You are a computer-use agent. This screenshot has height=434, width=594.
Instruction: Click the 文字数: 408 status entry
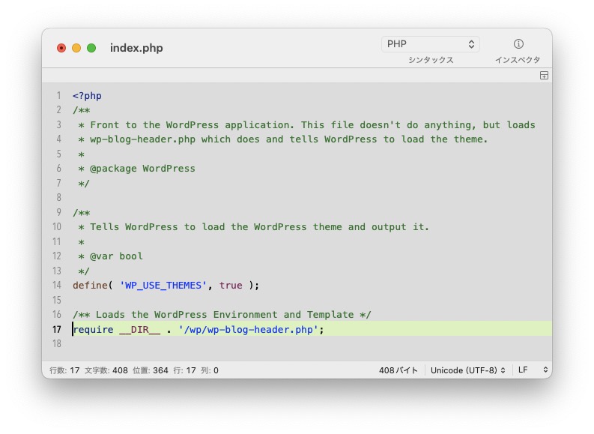pyautogui.click(x=106, y=370)
